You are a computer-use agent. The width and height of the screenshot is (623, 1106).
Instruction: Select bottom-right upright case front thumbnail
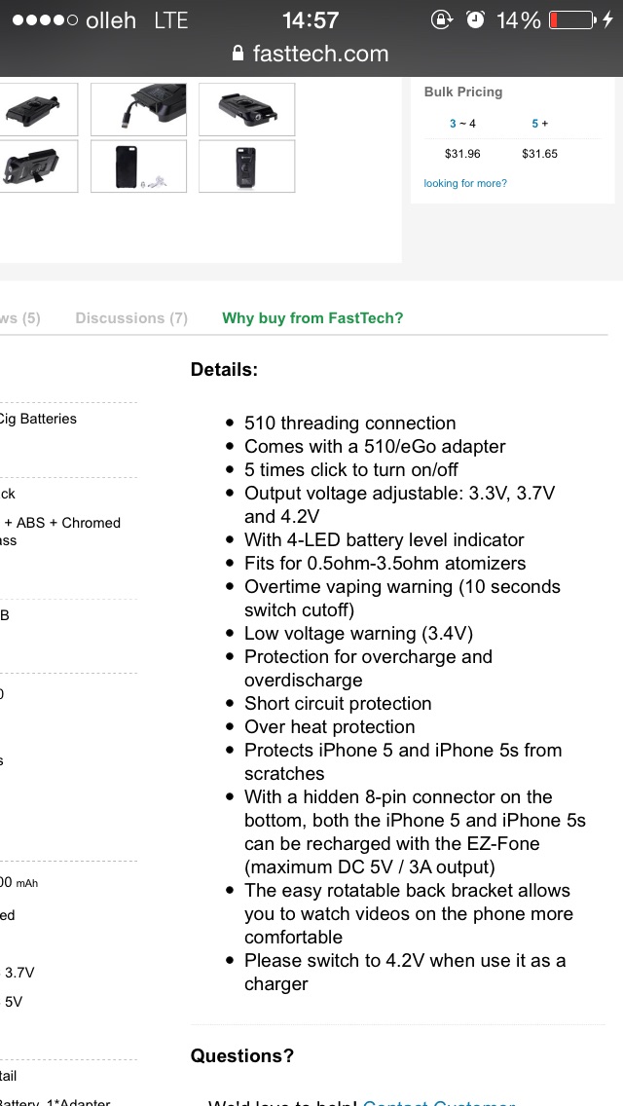click(246, 166)
